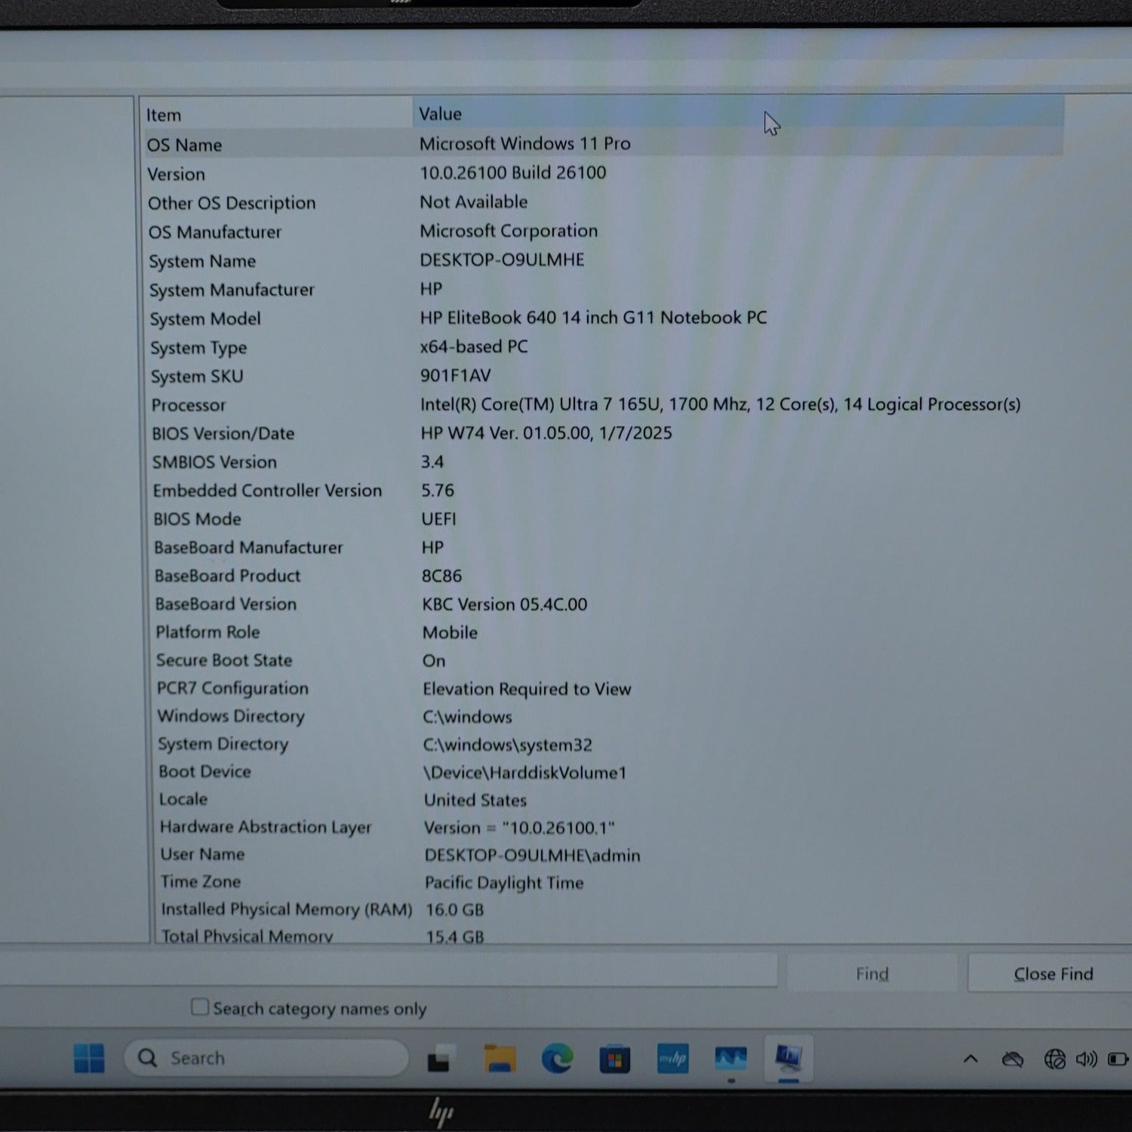Open Microsoft Edge from the taskbar
Image resolution: width=1132 pixels, height=1132 pixels.
(557, 1059)
